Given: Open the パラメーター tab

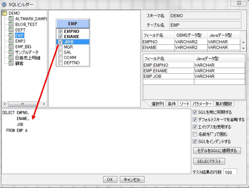Looking at the screenshot, I should click(202, 104).
